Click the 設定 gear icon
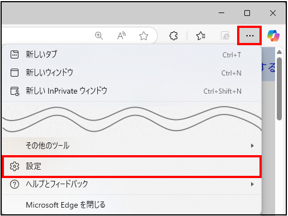This screenshot has height=216, width=288. click(x=15, y=166)
